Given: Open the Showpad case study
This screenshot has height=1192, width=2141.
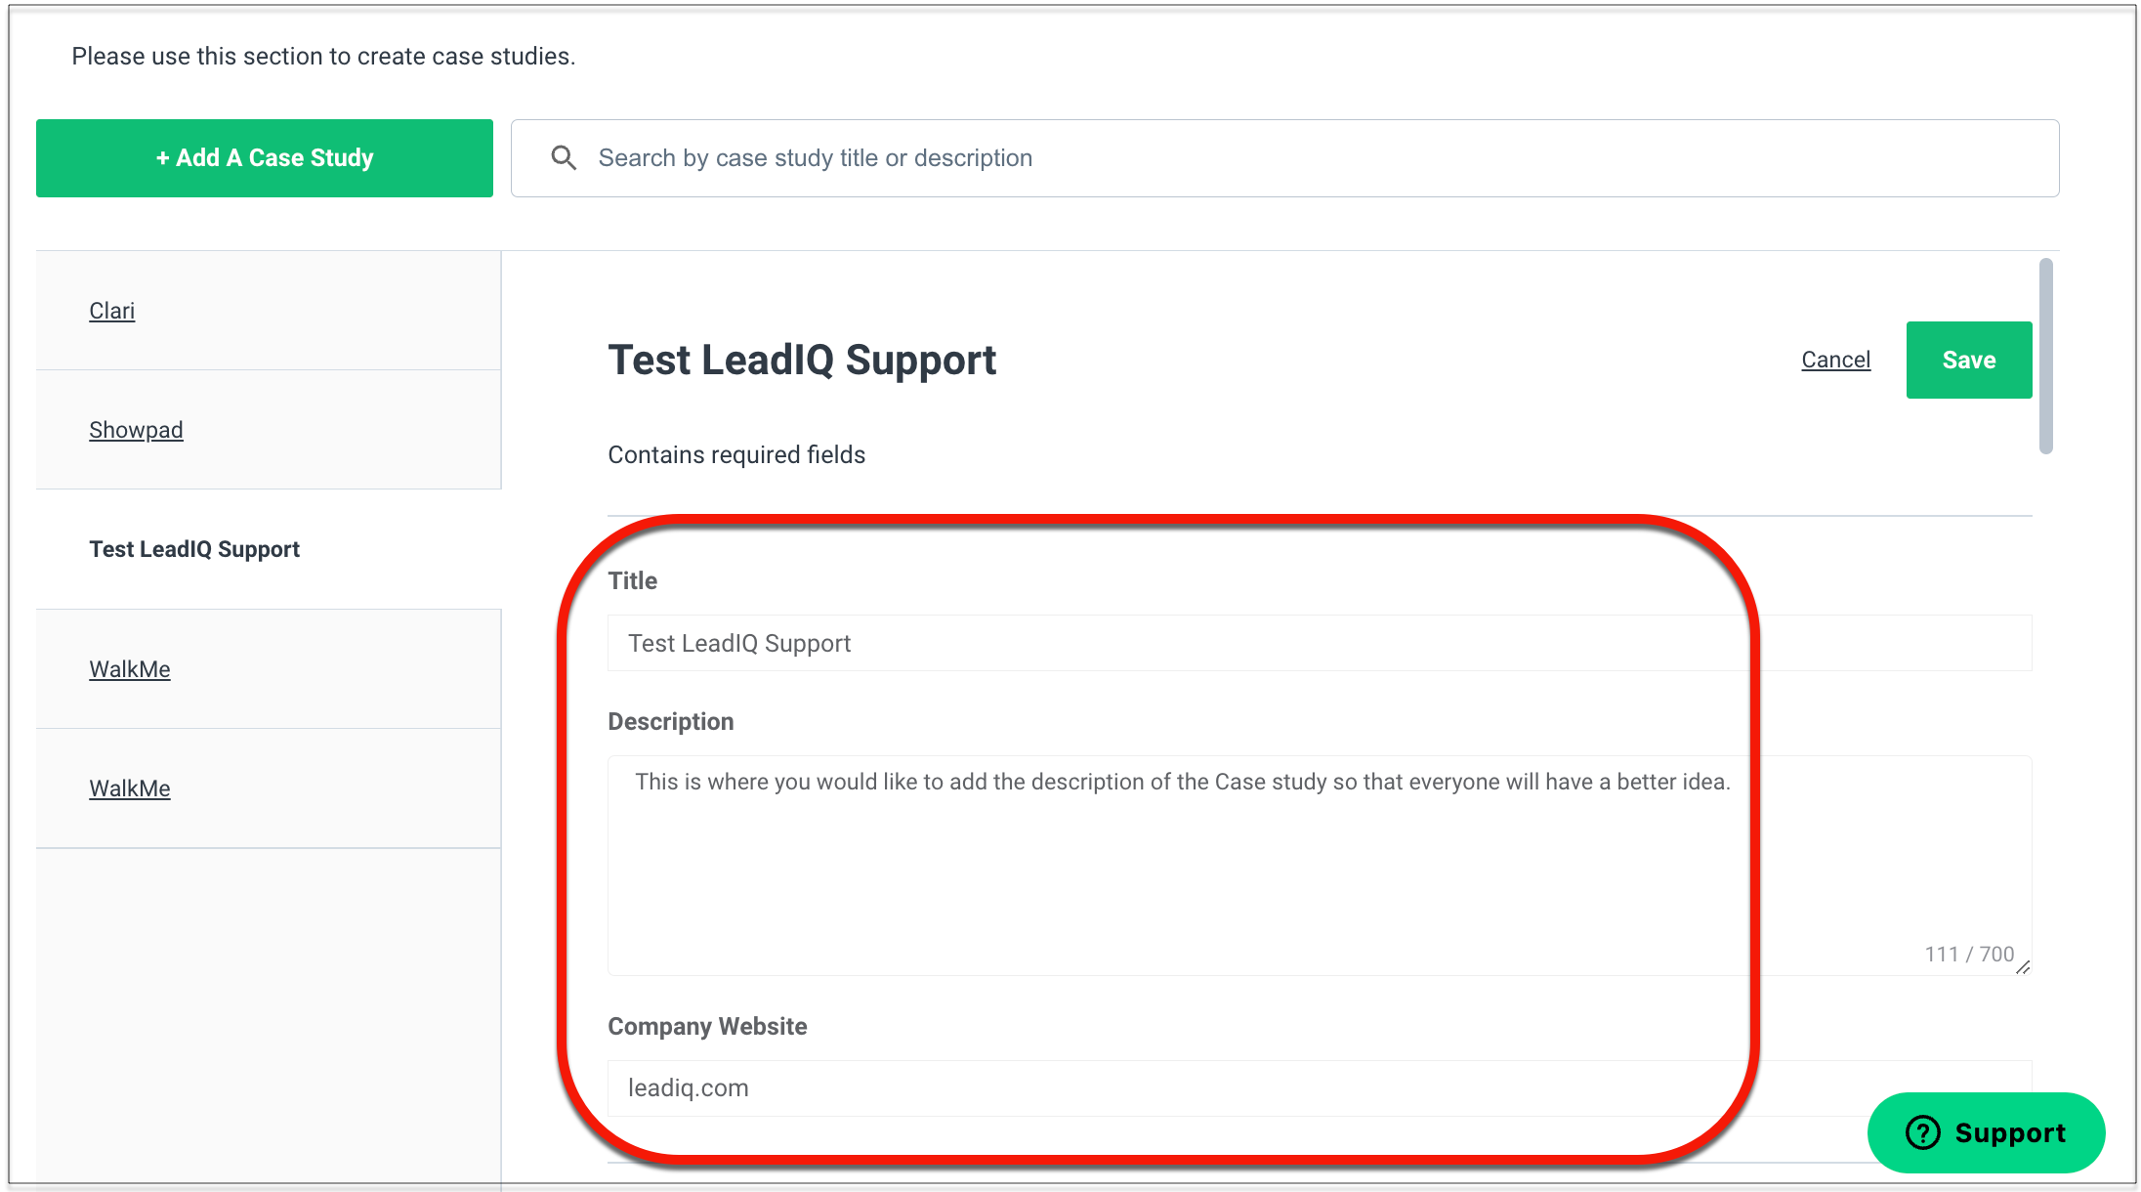Looking at the screenshot, I should pos(136,430).
